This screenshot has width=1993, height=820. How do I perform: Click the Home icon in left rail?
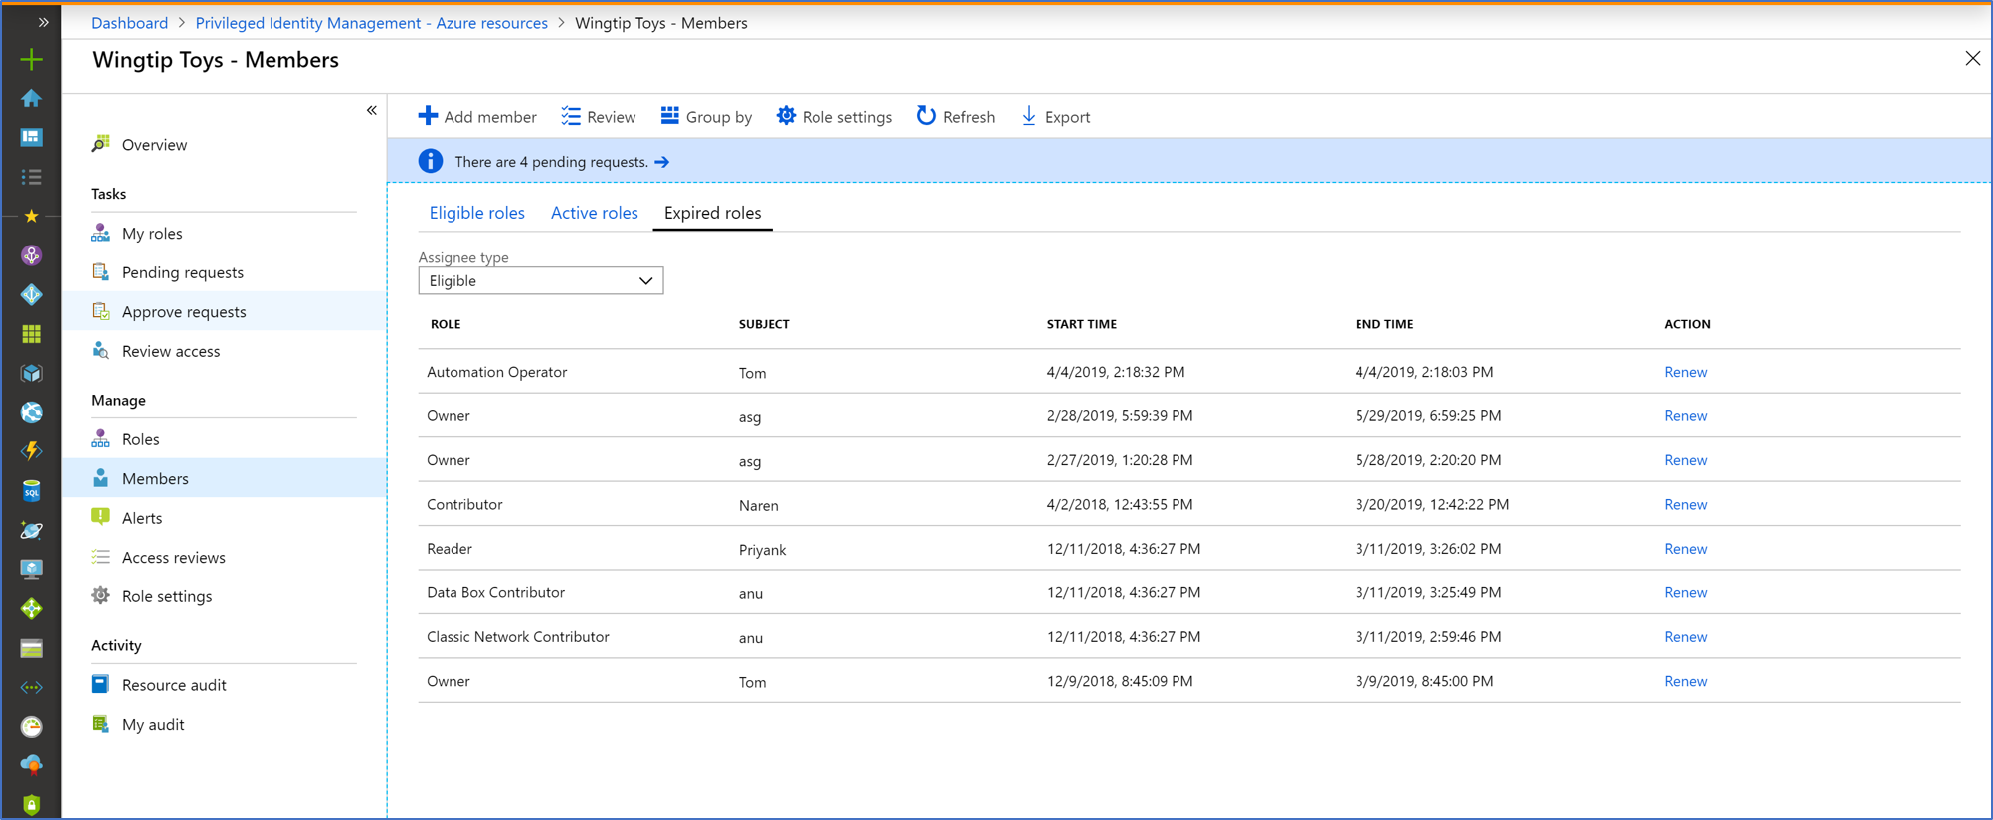pos(32,98)
